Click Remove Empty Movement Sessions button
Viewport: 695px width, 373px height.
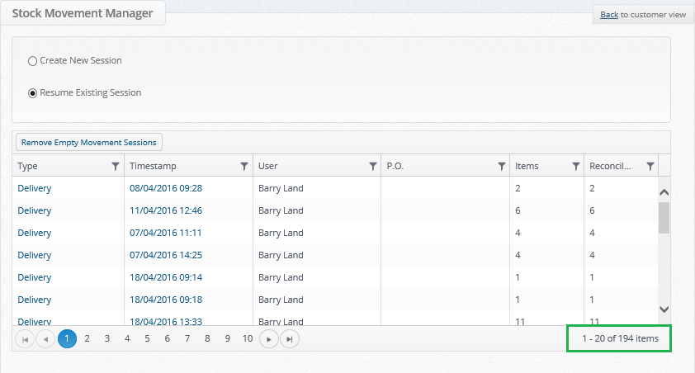pos(89,142)
